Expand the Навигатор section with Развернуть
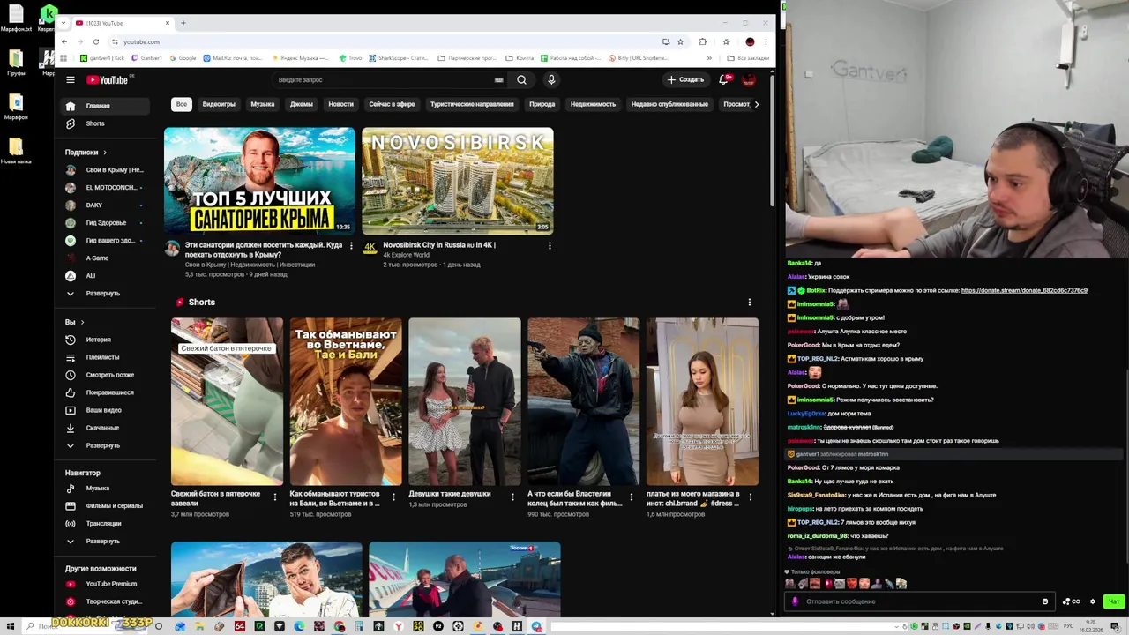 point(103,541)
